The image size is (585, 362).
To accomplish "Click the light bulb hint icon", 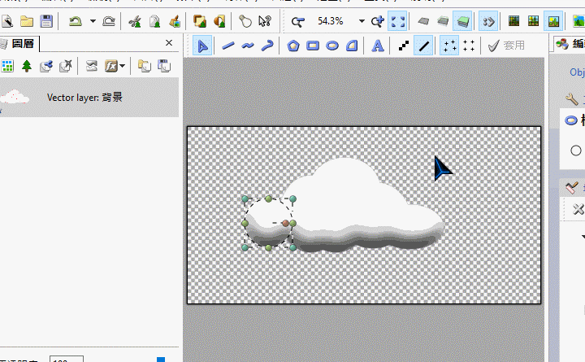I will click(245, 21).
